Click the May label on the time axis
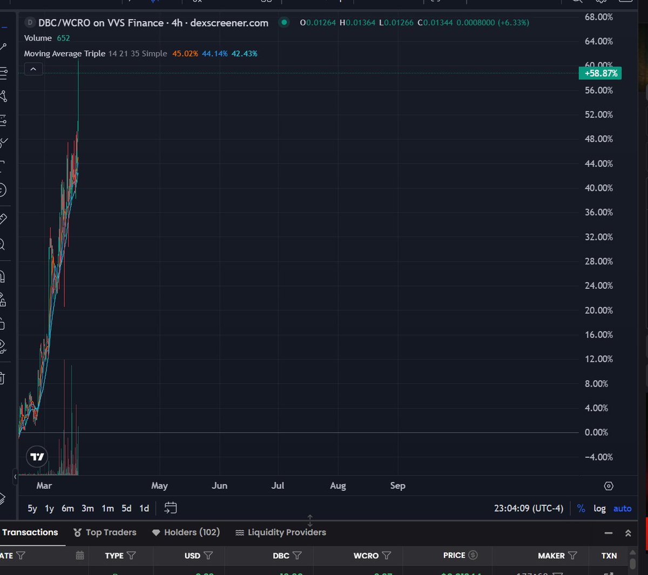648x575 pixels. (159, 486)
